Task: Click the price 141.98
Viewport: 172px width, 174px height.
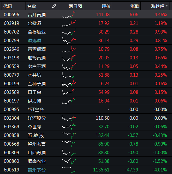Action: (103, 15)
